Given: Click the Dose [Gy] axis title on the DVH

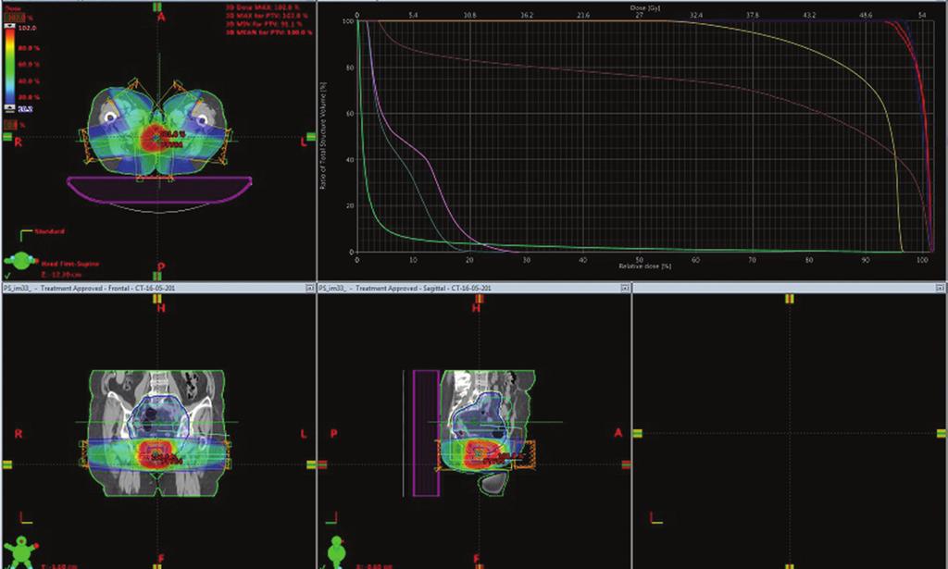Looking at the screenshot, I should click(x=645, y=7).
